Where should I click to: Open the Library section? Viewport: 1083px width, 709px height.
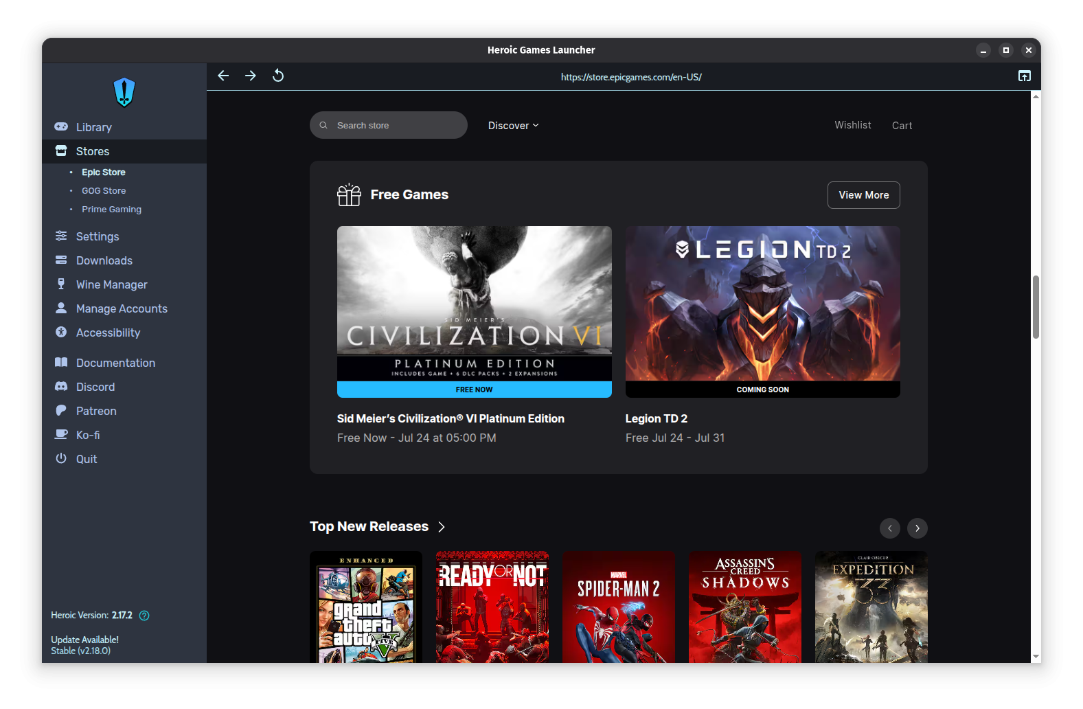[124, 127]
